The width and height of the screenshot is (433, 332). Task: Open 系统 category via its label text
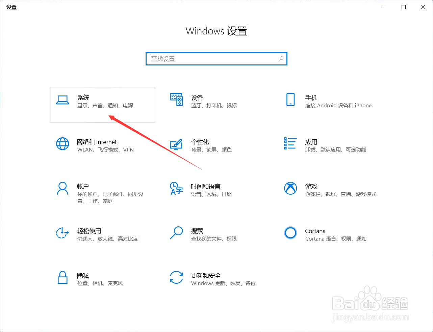tap(83, 98)
